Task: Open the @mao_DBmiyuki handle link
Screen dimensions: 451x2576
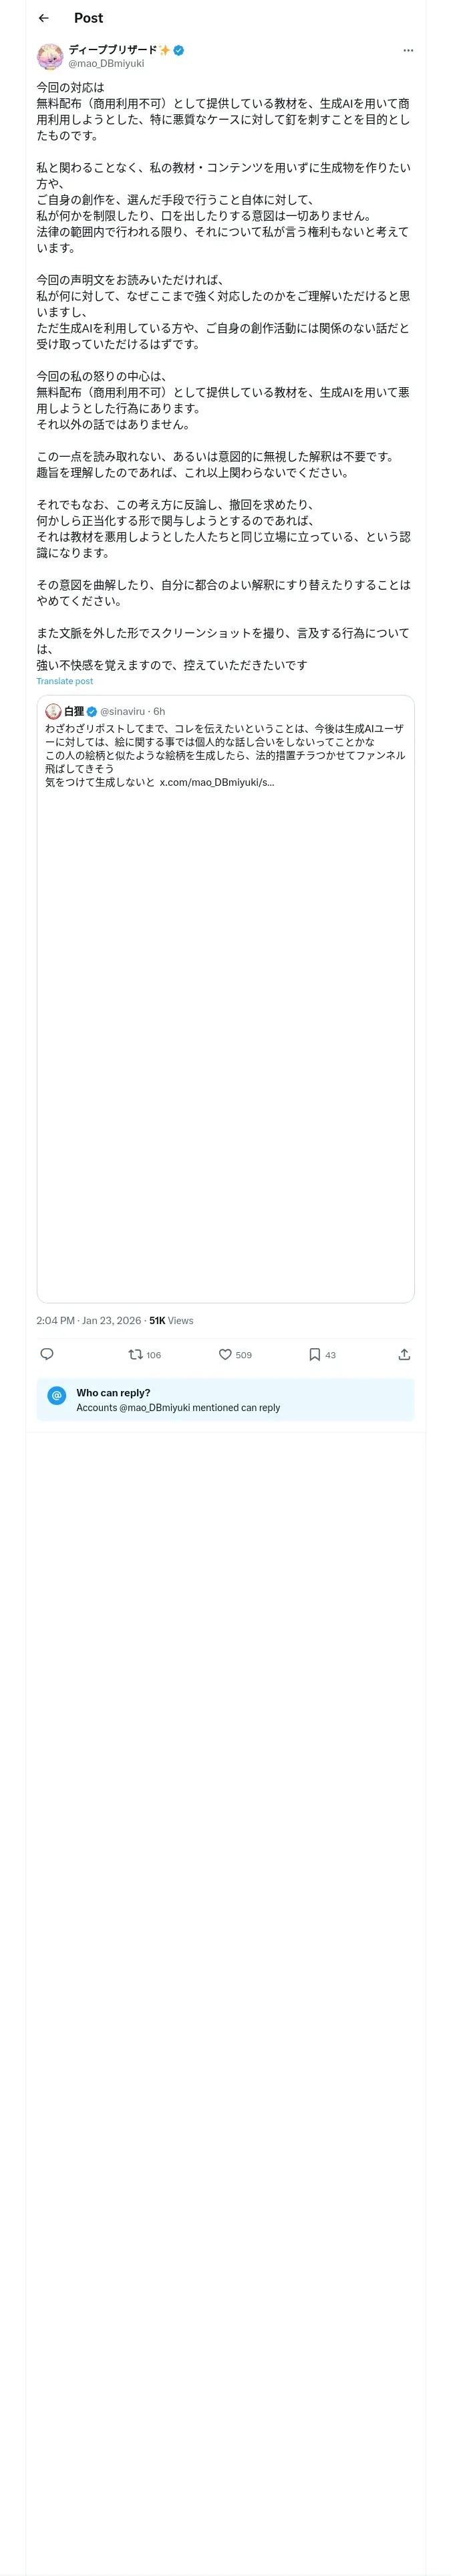Action: point(106,63)
